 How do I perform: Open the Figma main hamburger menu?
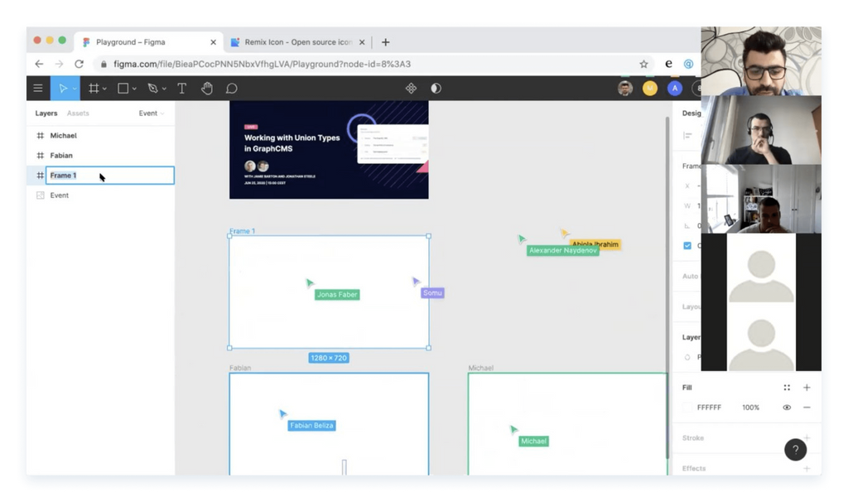pyautogui.click(x=38, y=88)
